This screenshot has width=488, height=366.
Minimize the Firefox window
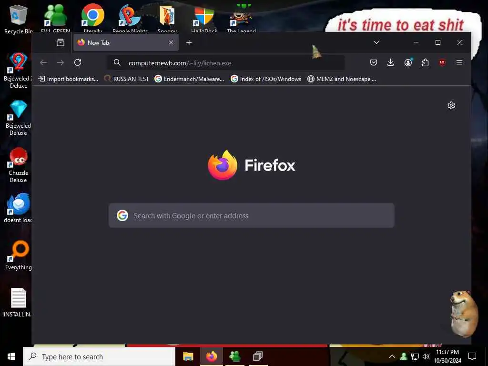click(416, 42)
